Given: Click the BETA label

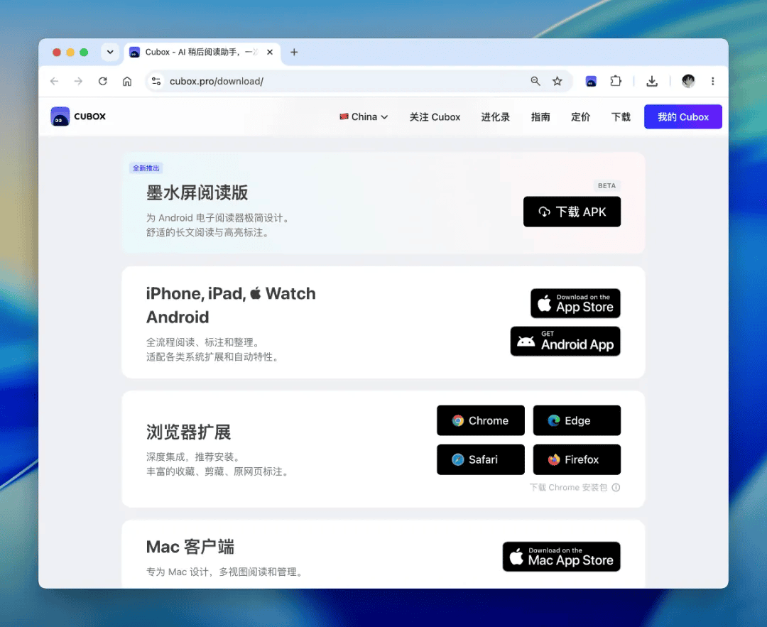Looking at the screenshot, I should pos(606,186).
